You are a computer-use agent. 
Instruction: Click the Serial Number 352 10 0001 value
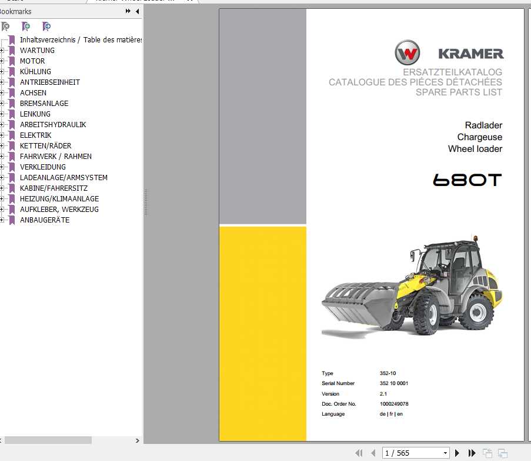click(x=394, y=383)
